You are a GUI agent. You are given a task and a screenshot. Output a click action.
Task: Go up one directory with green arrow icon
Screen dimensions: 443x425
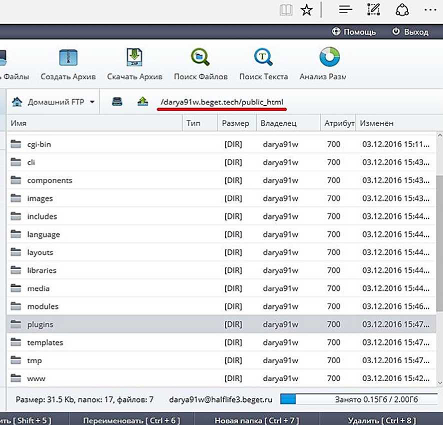143,102
